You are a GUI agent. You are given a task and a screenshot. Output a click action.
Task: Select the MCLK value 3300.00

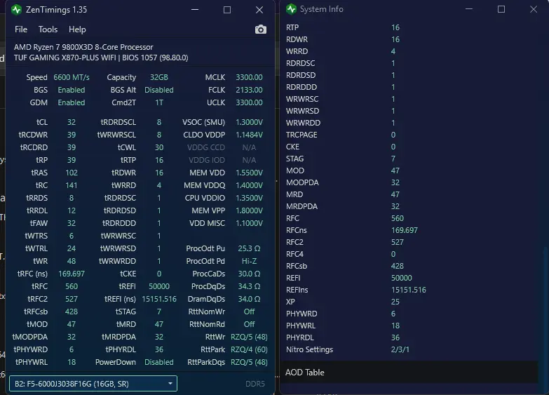[249, 77]
